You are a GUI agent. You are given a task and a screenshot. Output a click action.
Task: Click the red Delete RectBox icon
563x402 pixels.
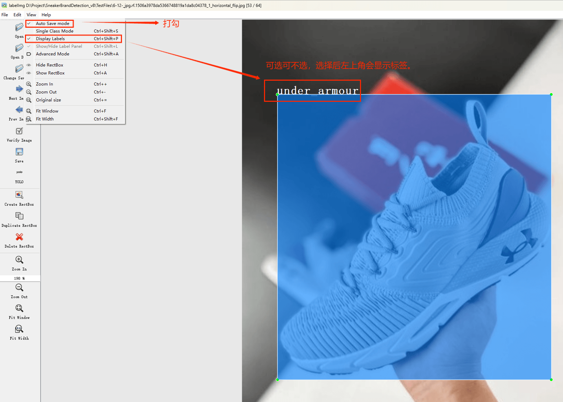click(19, 237)
